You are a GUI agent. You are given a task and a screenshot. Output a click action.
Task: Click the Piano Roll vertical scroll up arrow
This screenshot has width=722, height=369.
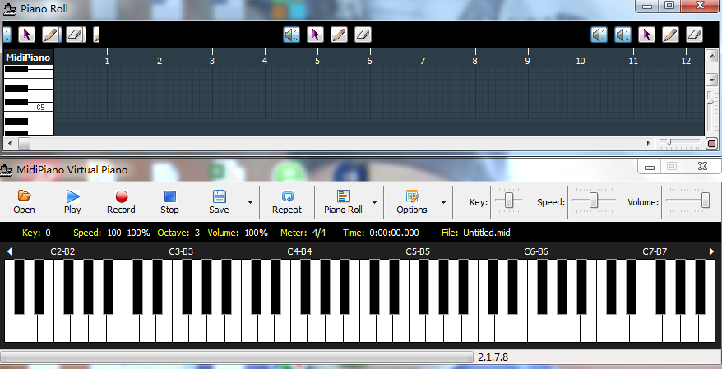[x=711, y=55]
